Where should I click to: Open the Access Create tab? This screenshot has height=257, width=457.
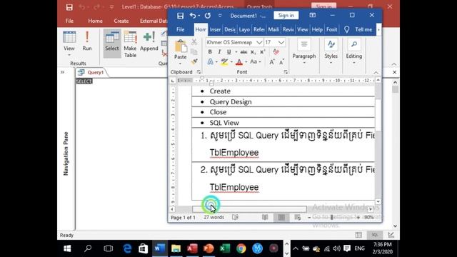(121, 21)
